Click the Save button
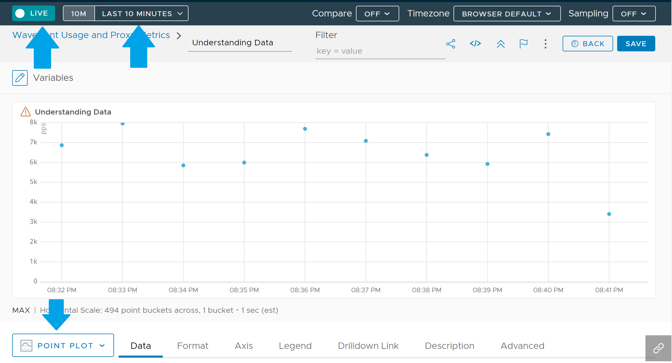 tap(636, 44)
